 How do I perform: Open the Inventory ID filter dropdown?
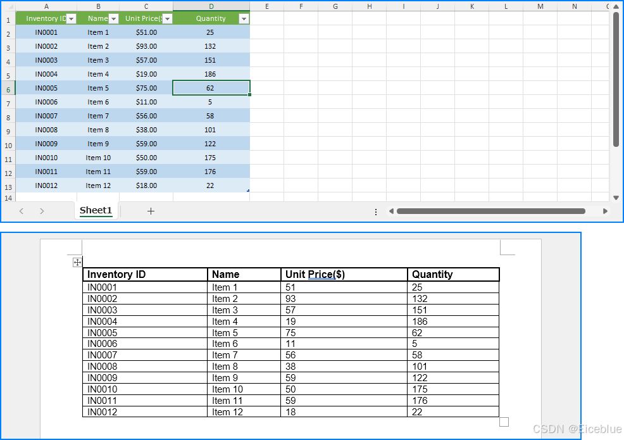(x=72, y=19)
